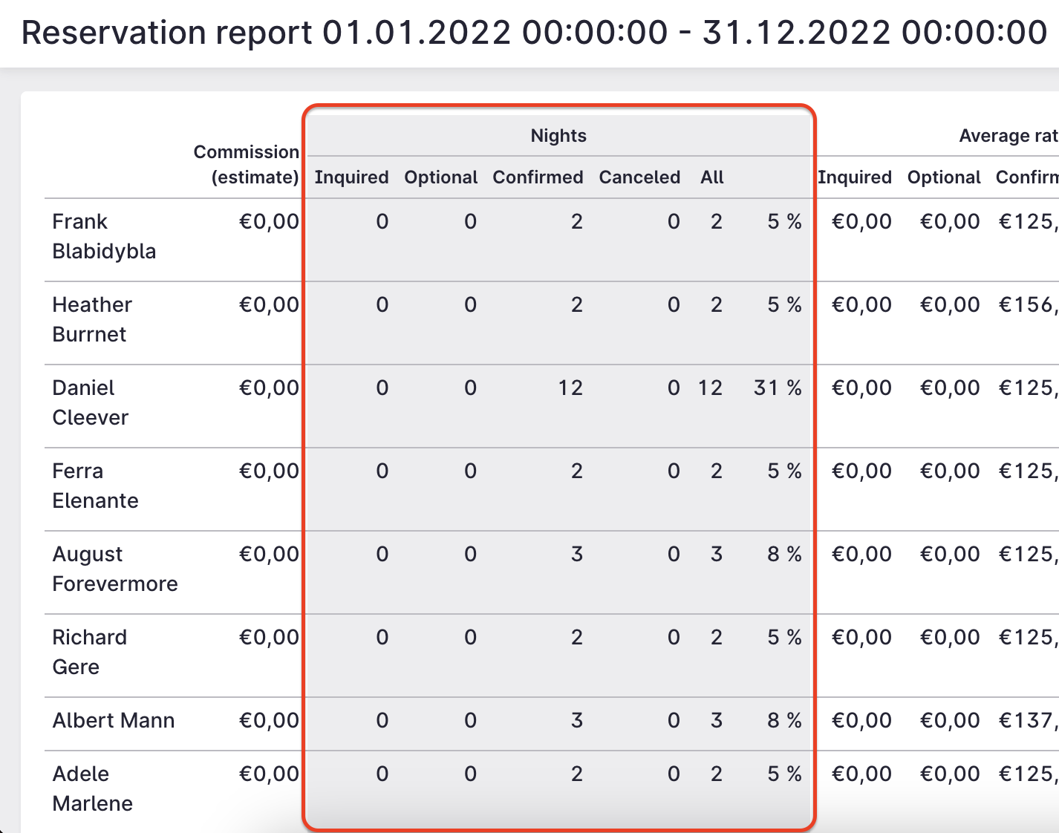Select Albert Mann's commission €0,00
This screenshot has width=1059, height=833.
[269, 720]
